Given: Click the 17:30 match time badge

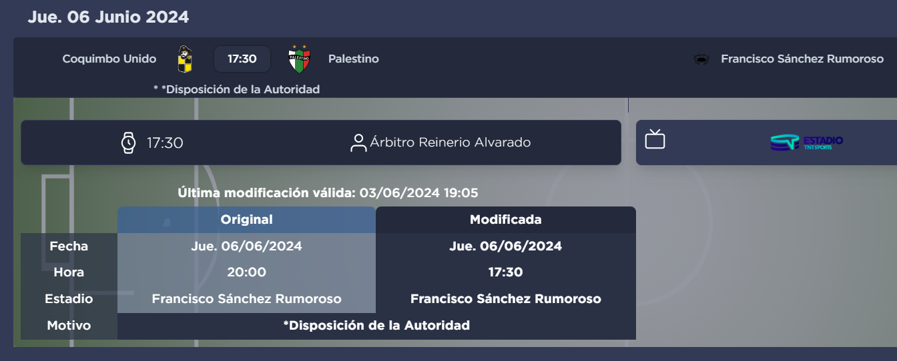Looking at the screenshot, I should [242, 59].
